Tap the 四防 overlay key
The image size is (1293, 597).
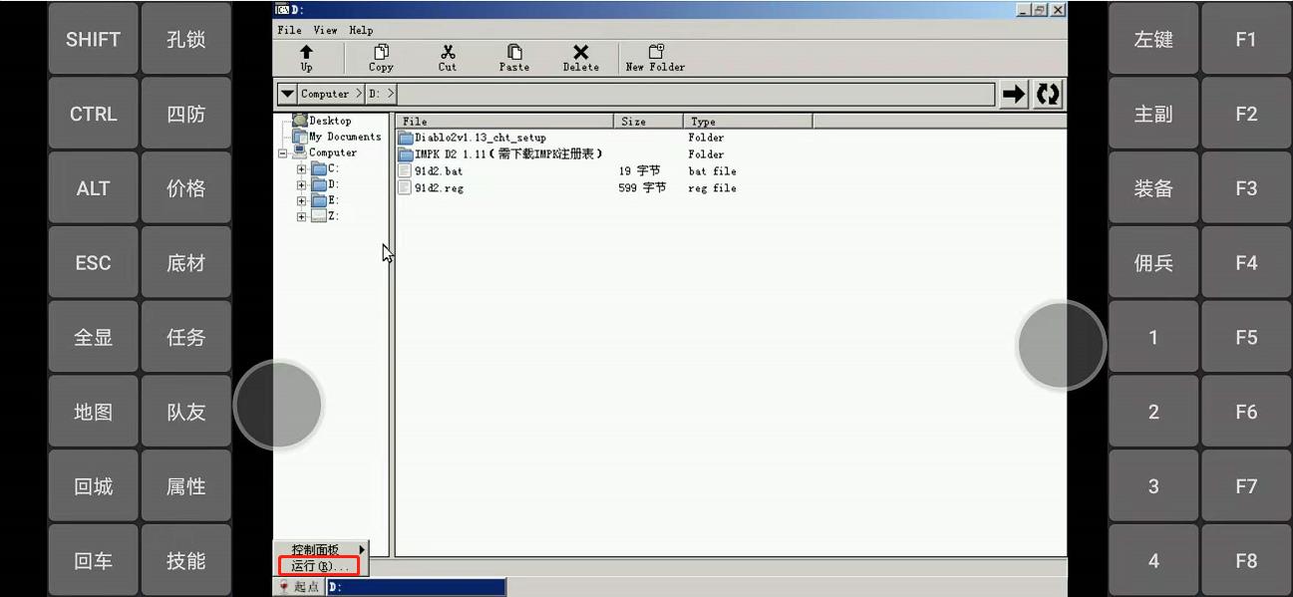pos(186,114)
